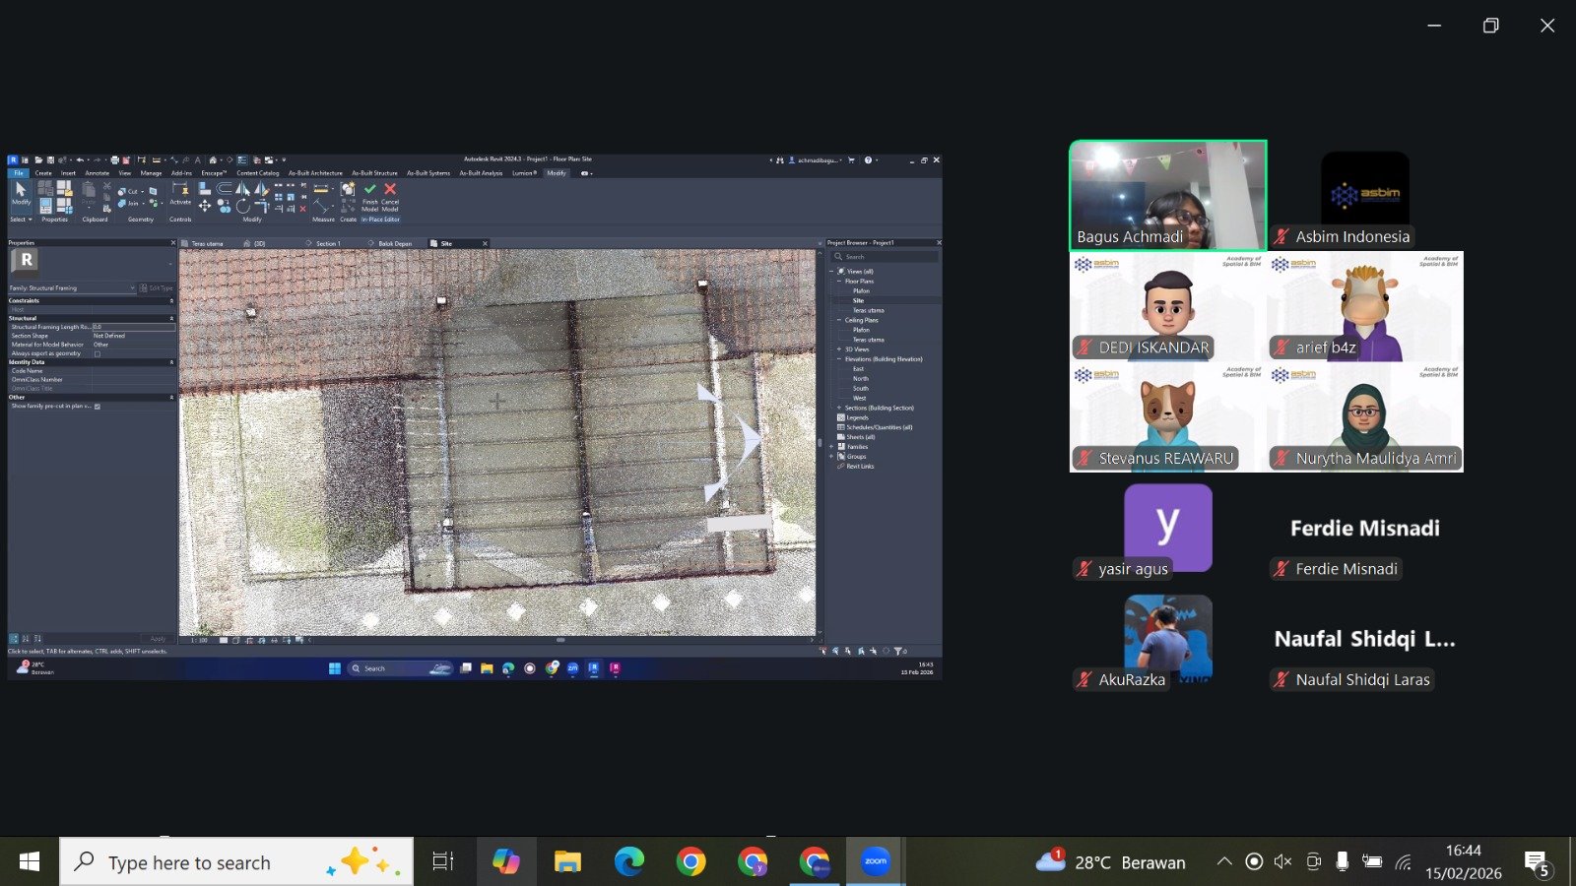1576x886 pixels.
Task: Click the Cut geometry tool
Action: pos(128,192)
